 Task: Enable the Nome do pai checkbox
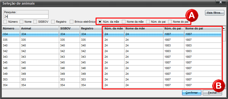[170, 22]
